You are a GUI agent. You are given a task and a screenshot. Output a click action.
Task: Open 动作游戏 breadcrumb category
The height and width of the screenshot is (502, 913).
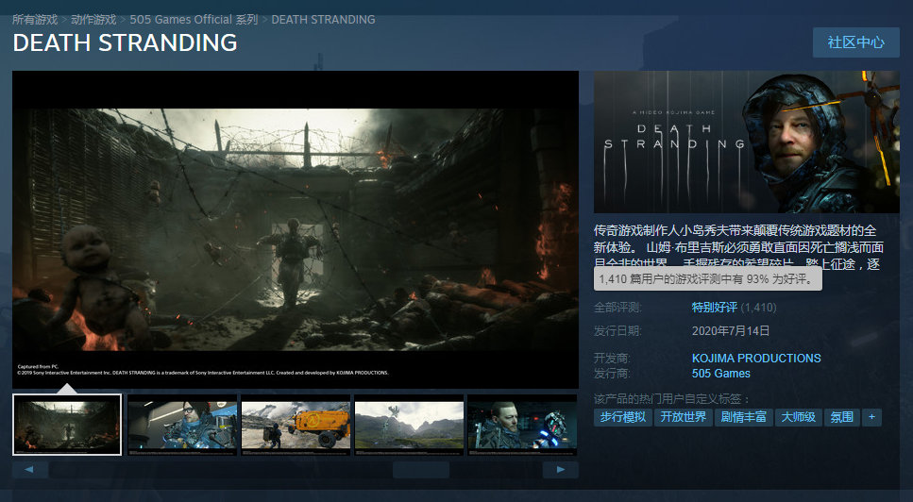[x=93, y=19]
